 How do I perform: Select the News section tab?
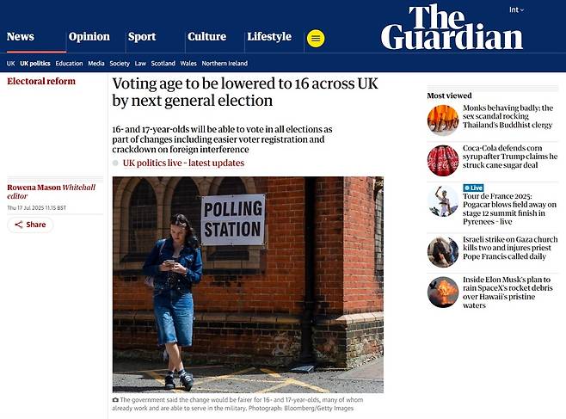pos(21,36)
